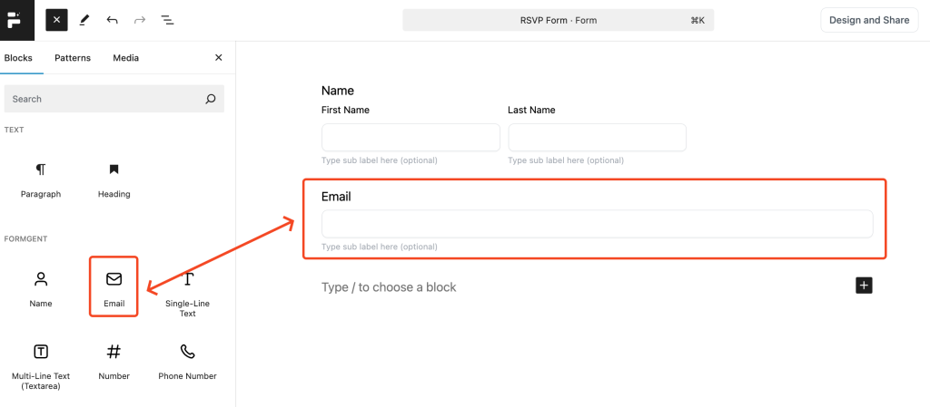The height and width of the screenshot is (407, 930).
Task: Add the Phone Number block
Action: [x=187, y=362]
